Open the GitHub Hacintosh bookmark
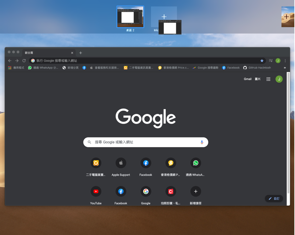The image size is (295, 235). (257, 68)
